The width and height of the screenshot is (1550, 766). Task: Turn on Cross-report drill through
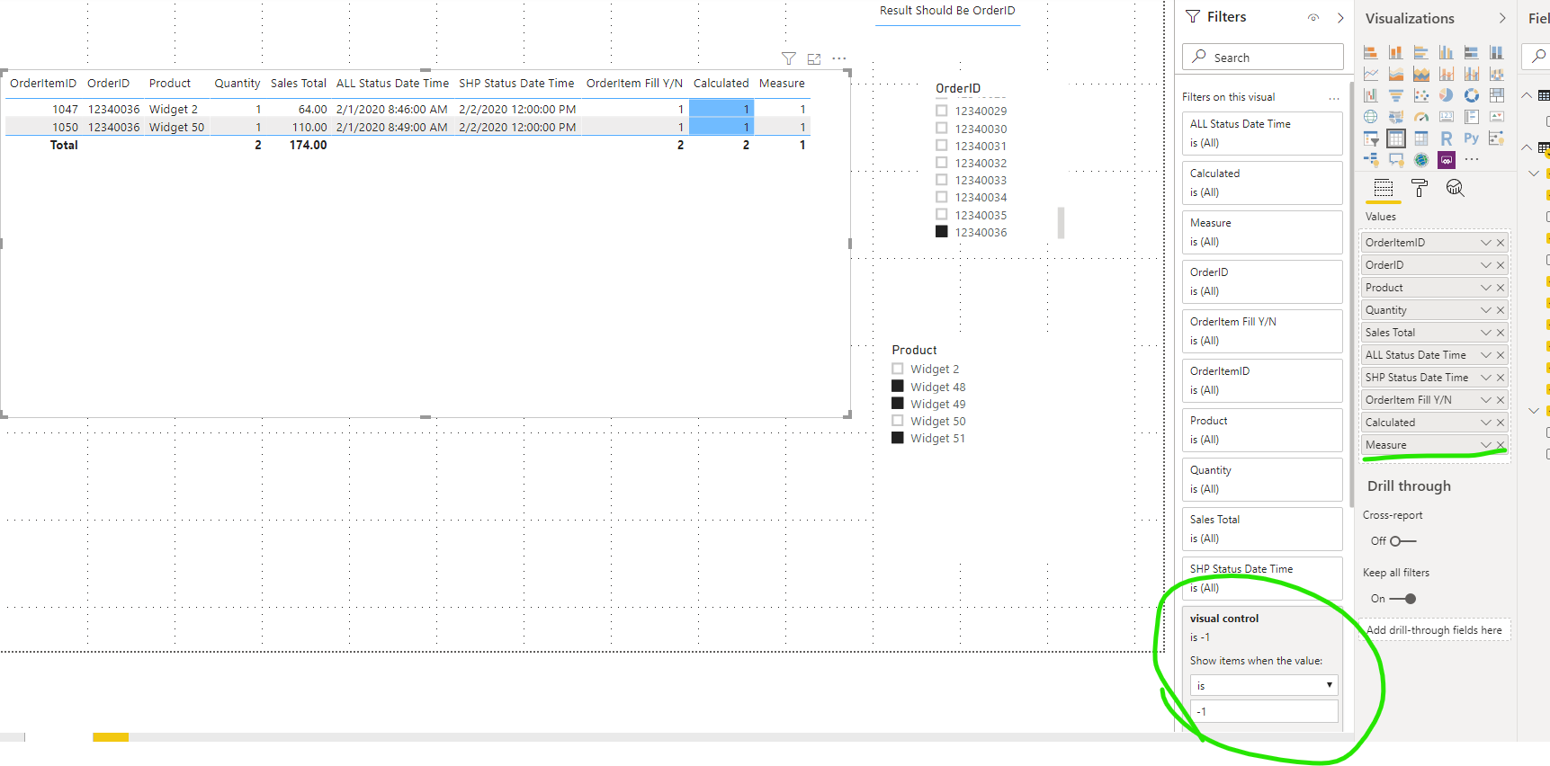point(1403,541)
